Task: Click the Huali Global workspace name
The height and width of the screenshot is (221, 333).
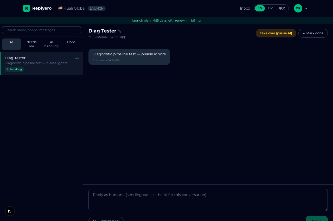Action: tap(75, 8)
